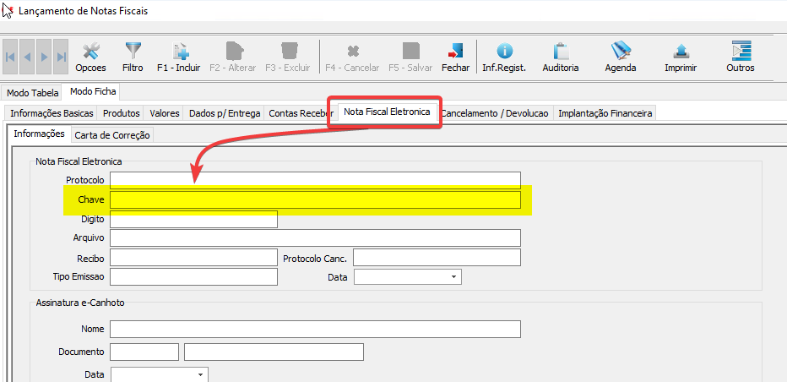Viewport: 787px width, 382px height.
Task: Click the Protocolo Canc. input field
Action: [x=437, y=258]
